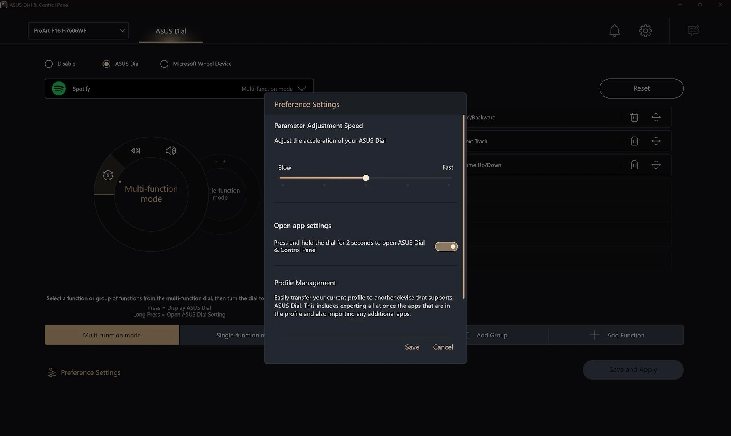Viewport: 731px width, 436px height.
Task: Restore down the application window
Action: 700,5
